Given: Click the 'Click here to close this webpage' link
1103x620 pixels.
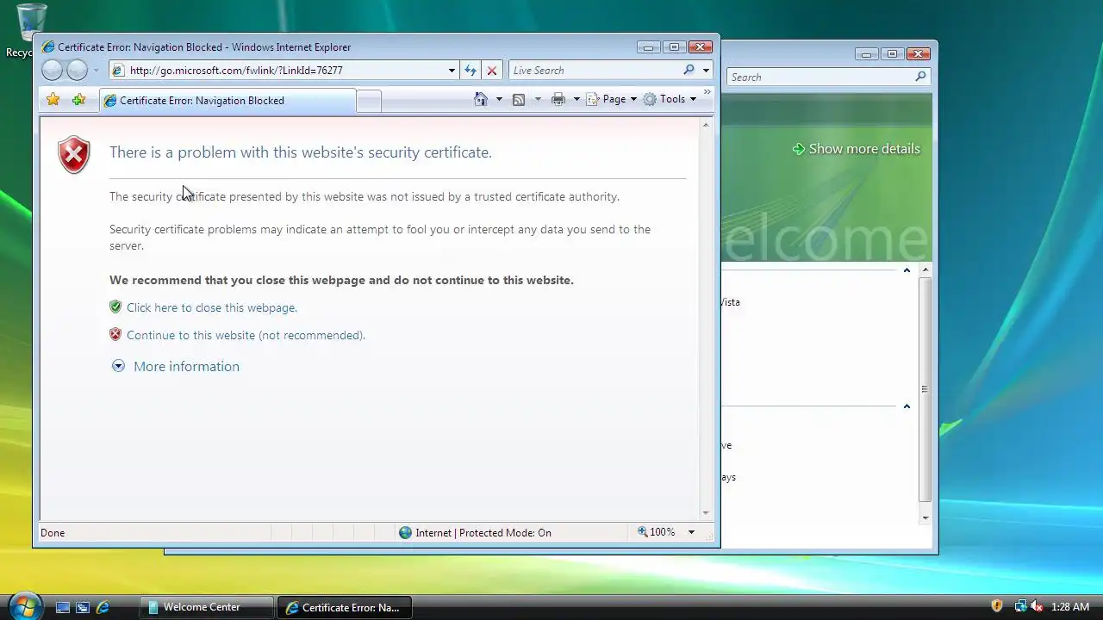Looking at the screenshot, I should click(x=212, y=307).
